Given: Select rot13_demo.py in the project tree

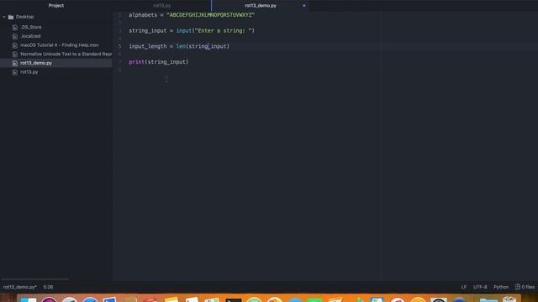Looking at the screenshot, I should click(36, 63).
